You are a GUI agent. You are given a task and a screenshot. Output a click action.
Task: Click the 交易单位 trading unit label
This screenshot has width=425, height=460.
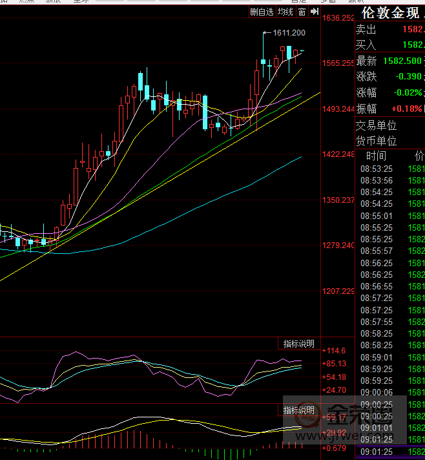tap(376, 125)
